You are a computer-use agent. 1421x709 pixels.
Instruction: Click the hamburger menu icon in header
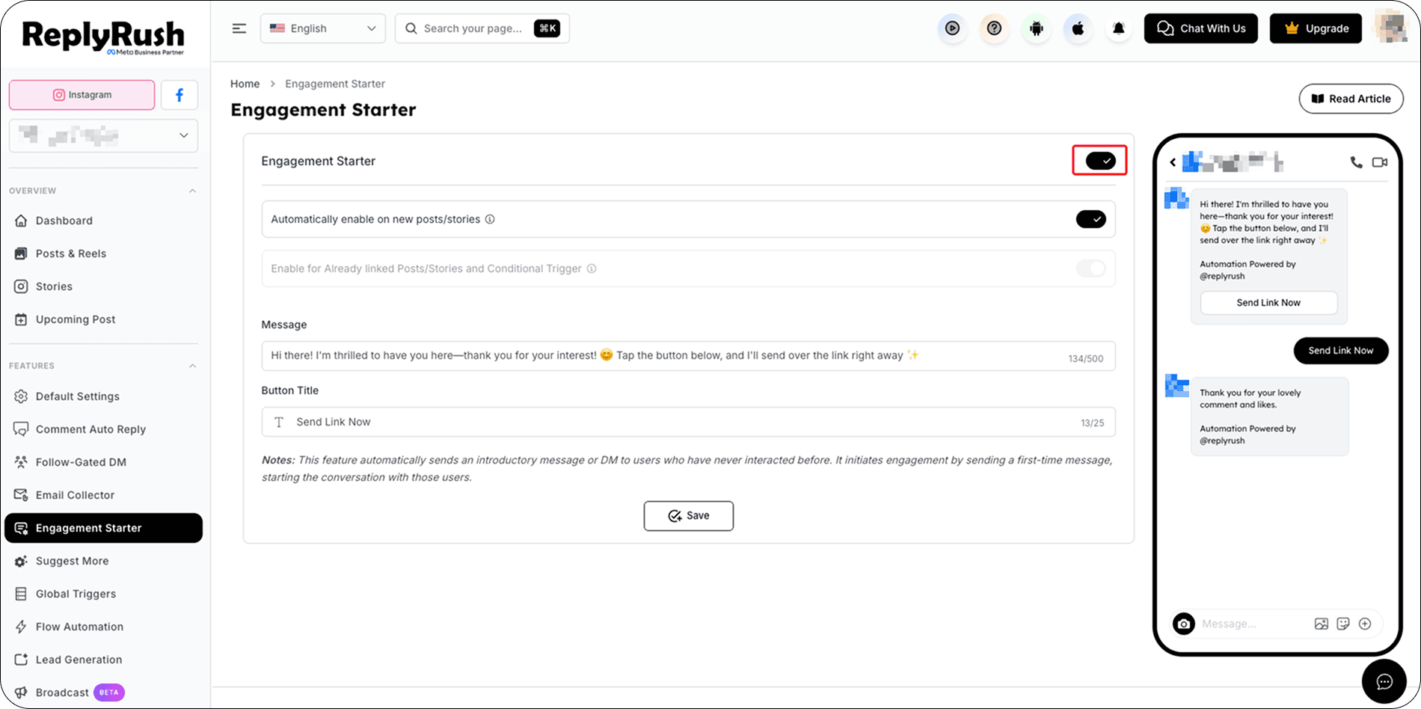click(x=239, y=28)
